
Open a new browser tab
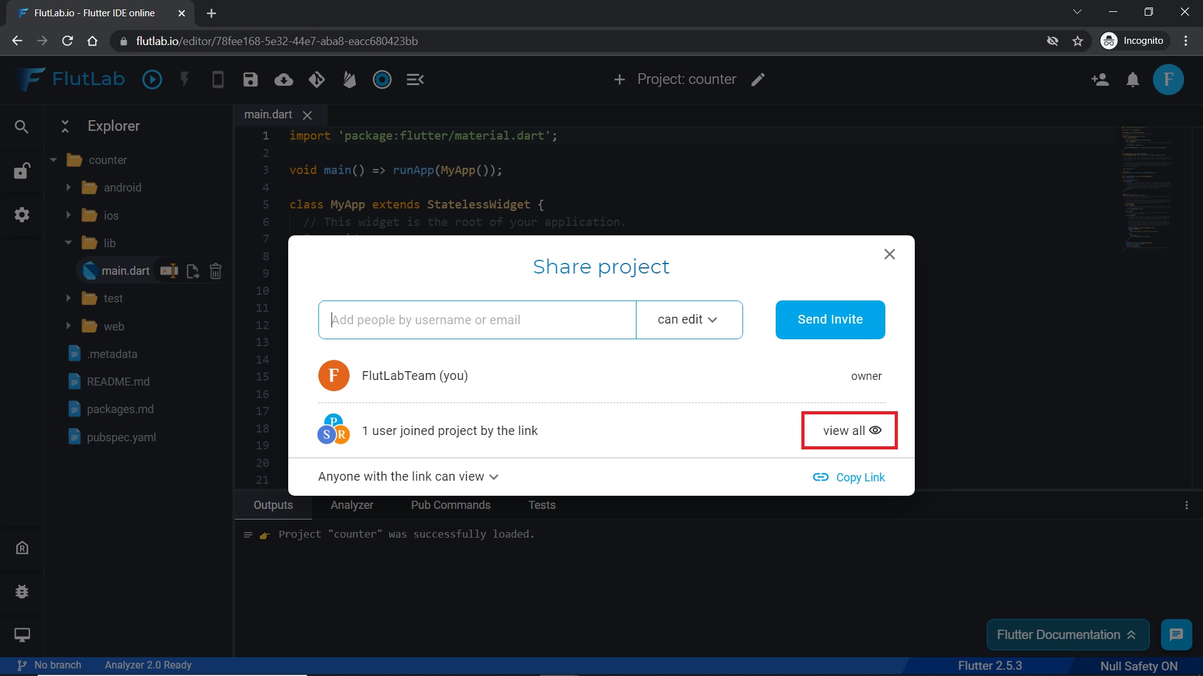pyautogui.click(x=211, y=13)
